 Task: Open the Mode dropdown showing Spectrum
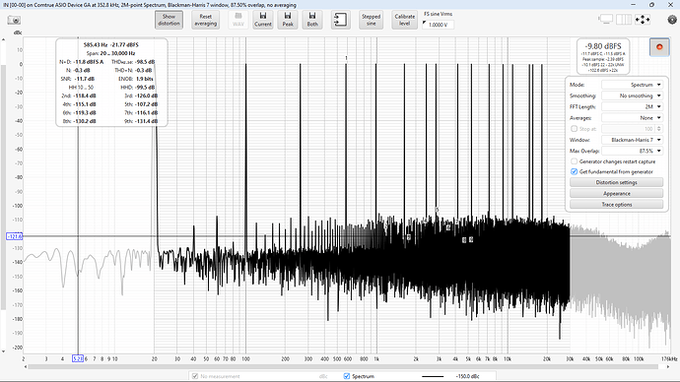coord(632,85)
